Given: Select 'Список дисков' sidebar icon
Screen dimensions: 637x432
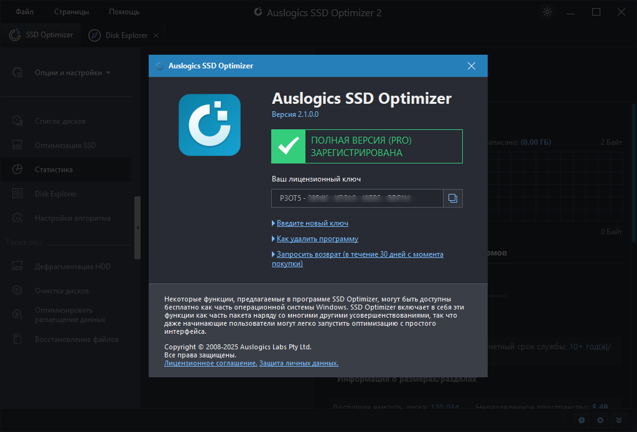Looking at the screenshot, I should point(17,121).
